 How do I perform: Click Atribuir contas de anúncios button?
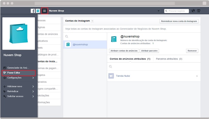pyautogui.click(x=124, y=51)
